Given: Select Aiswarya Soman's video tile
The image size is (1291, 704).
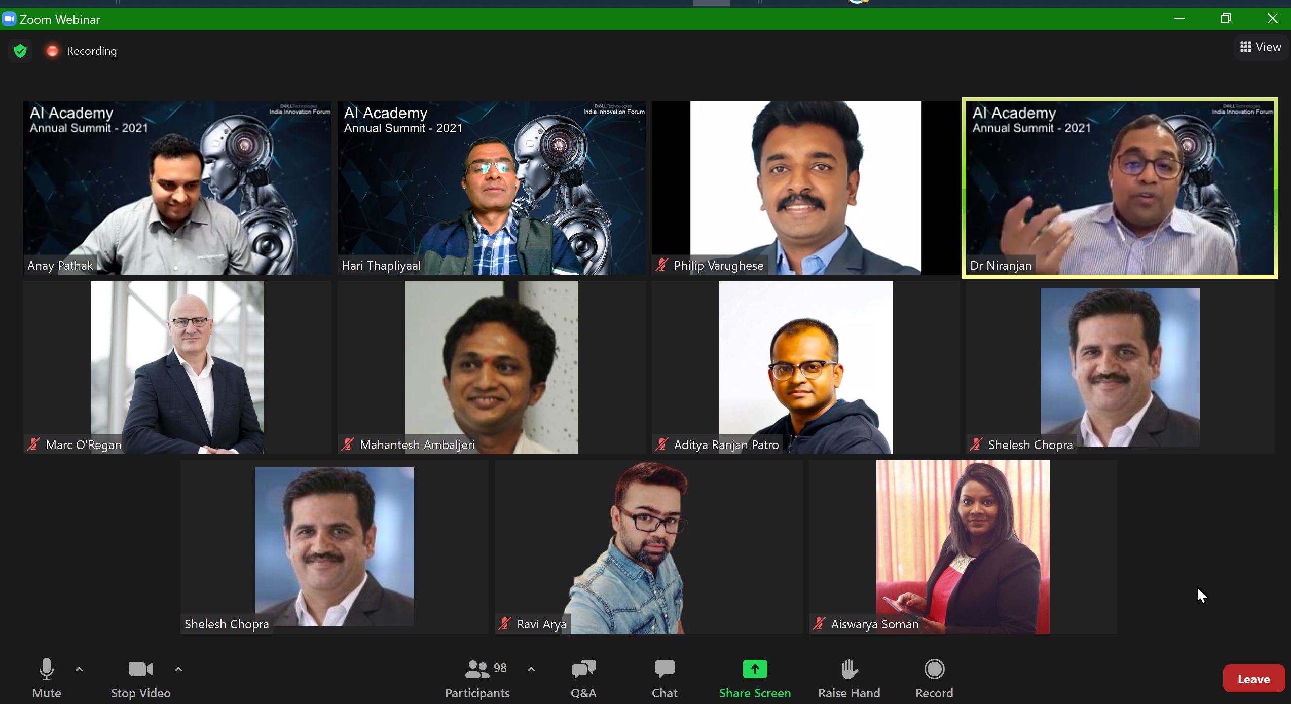Looking at the screenshot, I should (x=963, y=547).
